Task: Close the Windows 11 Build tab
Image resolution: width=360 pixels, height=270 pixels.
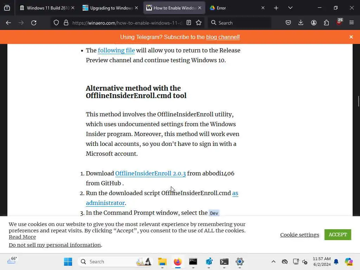Action: click(x=73, y=8)
